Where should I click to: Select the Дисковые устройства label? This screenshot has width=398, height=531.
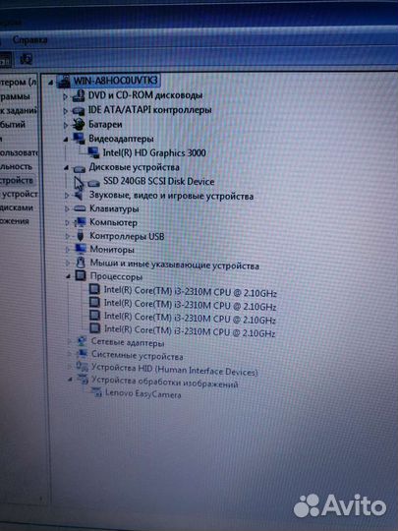(x=134, y=167)
